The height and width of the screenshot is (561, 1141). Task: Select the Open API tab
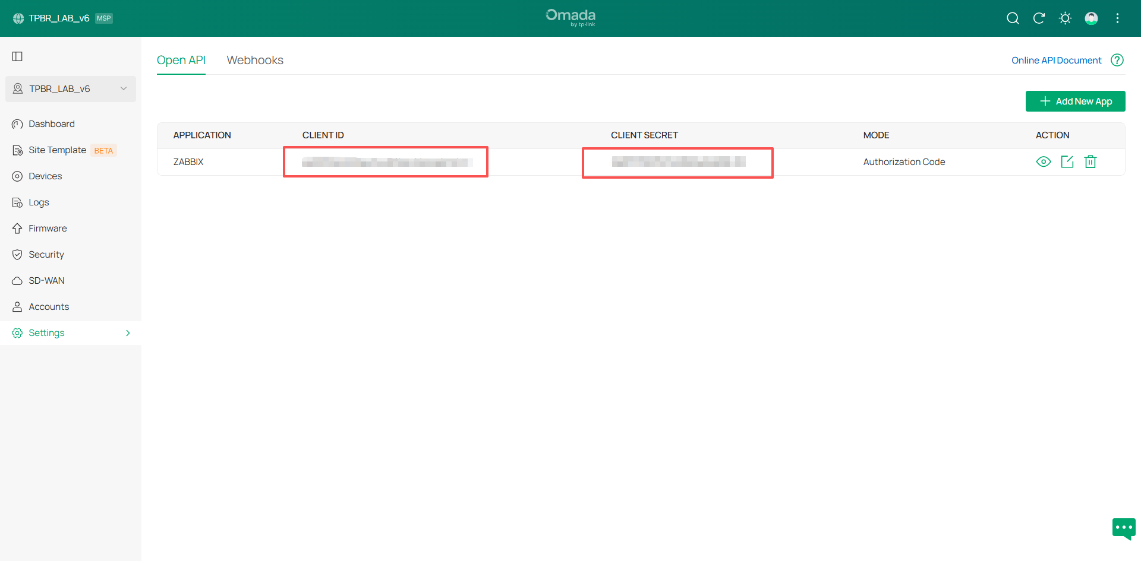click(x=181, y=60)
